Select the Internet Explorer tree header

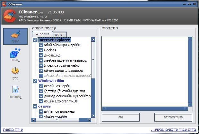tap(54, 40)
